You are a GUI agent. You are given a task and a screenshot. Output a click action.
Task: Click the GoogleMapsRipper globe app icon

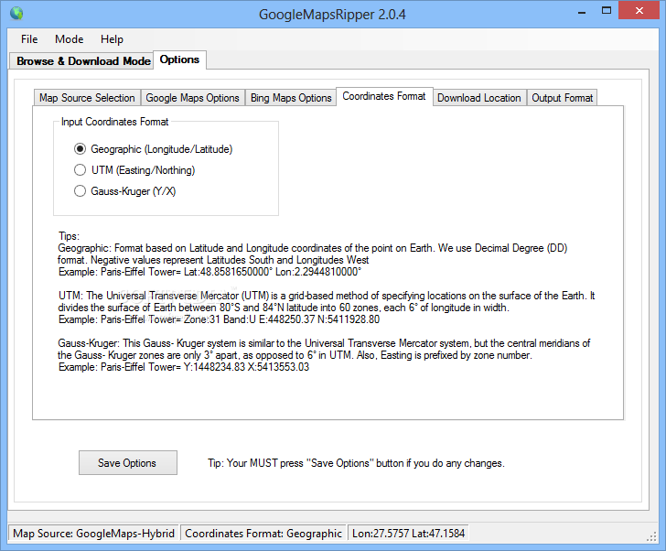16,14
